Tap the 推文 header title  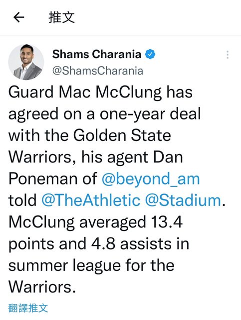(x=61, y=17)
